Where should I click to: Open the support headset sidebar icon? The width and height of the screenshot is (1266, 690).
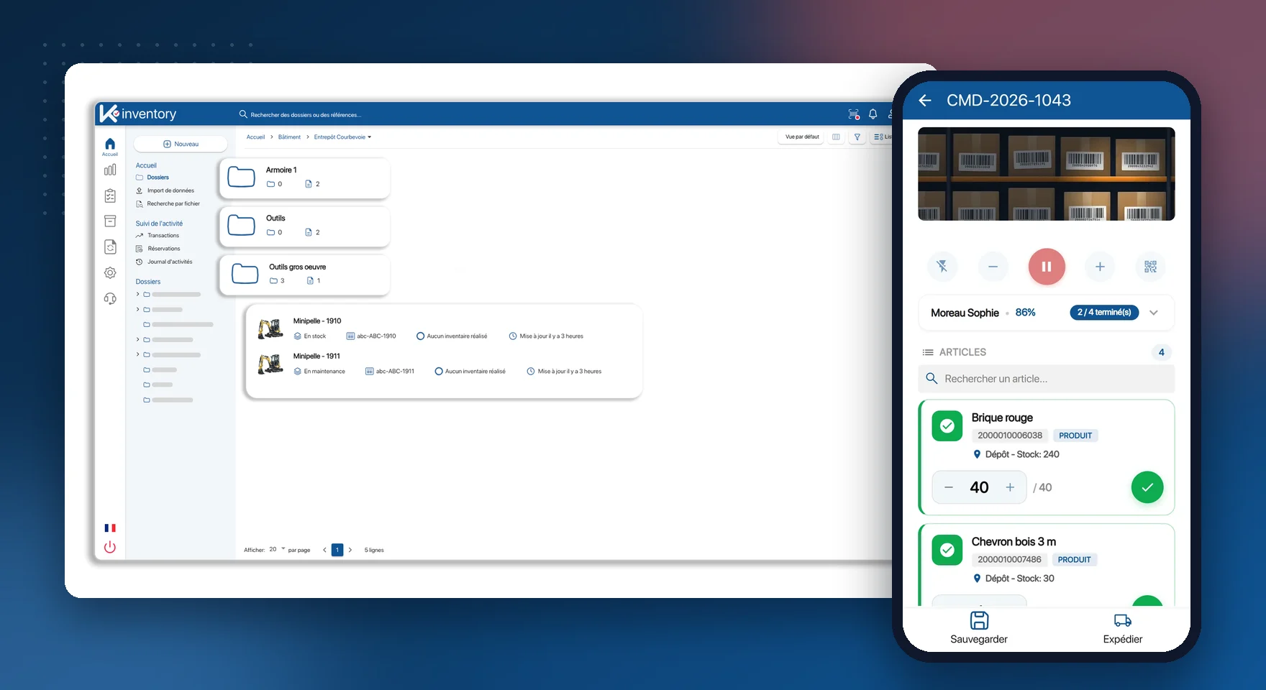click(110, 298)
